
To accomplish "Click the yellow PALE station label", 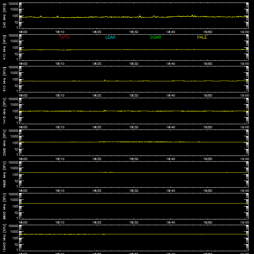I will (x=202, y=37).
